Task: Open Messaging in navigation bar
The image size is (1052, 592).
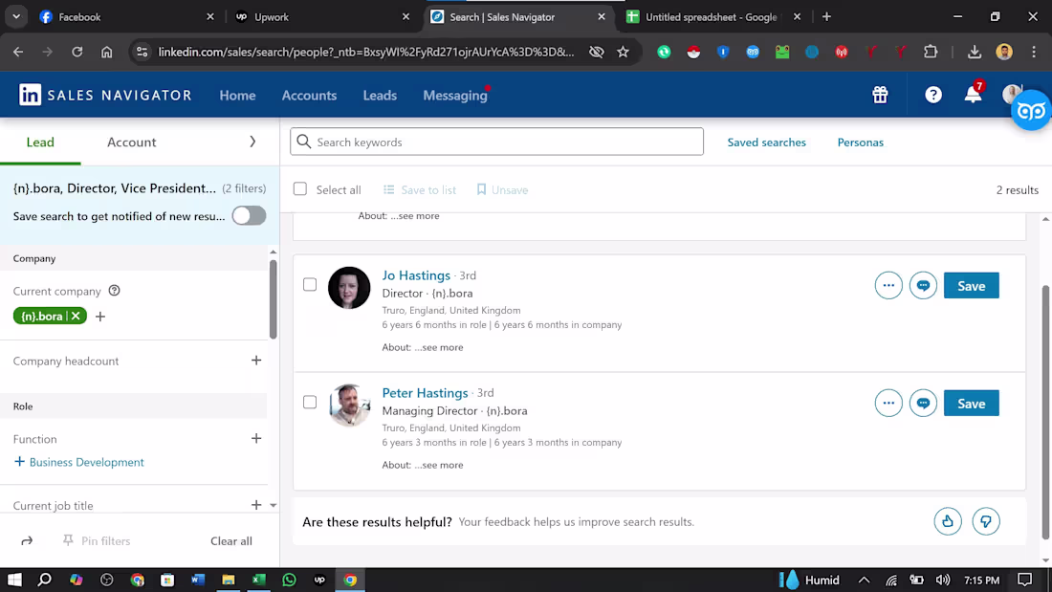Action: coord(455,96)
